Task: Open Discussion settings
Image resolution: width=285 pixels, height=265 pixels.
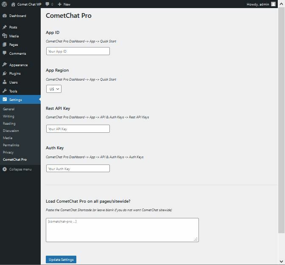Action: 11,131
